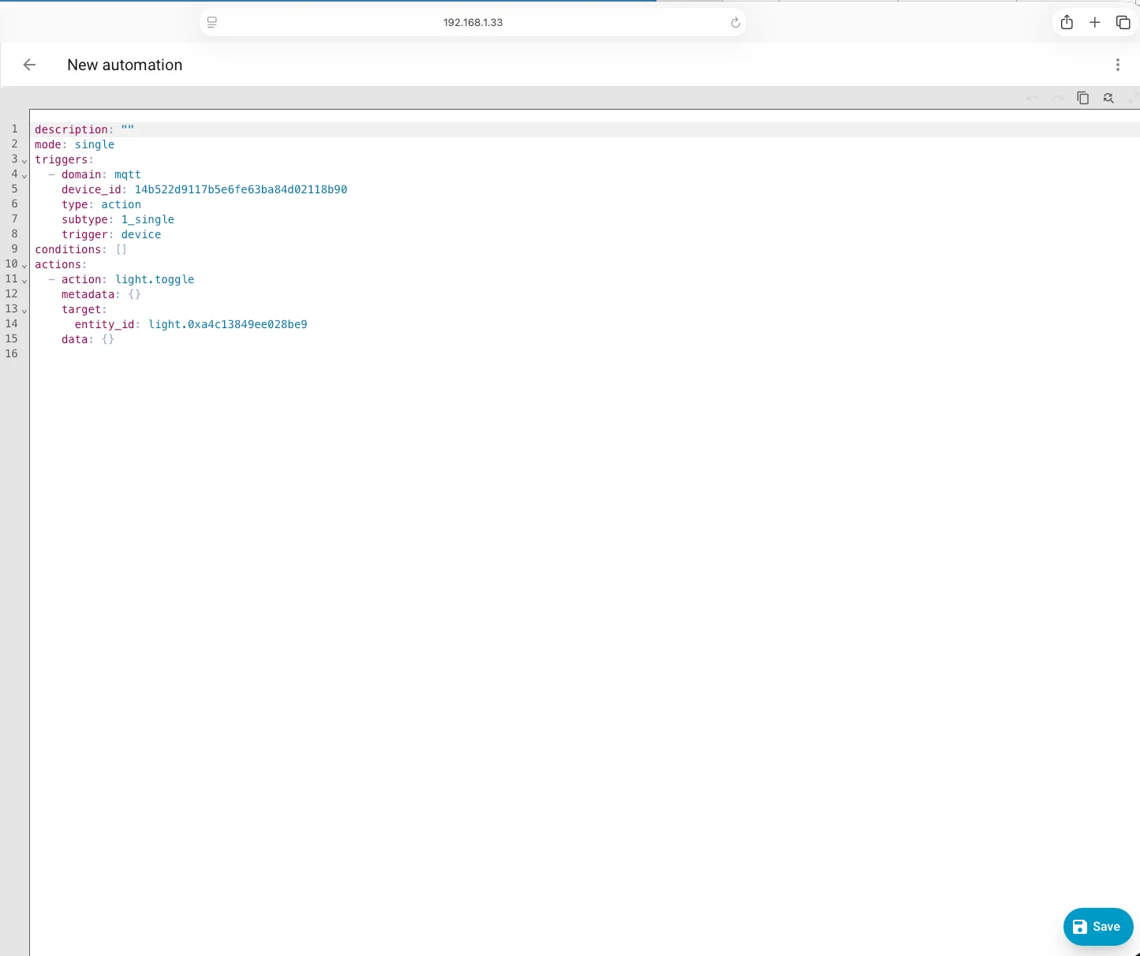The height and width of the screenshot is (956, 1140).
Task: Click line number 9 in the gutter
Action: (14, 248)
